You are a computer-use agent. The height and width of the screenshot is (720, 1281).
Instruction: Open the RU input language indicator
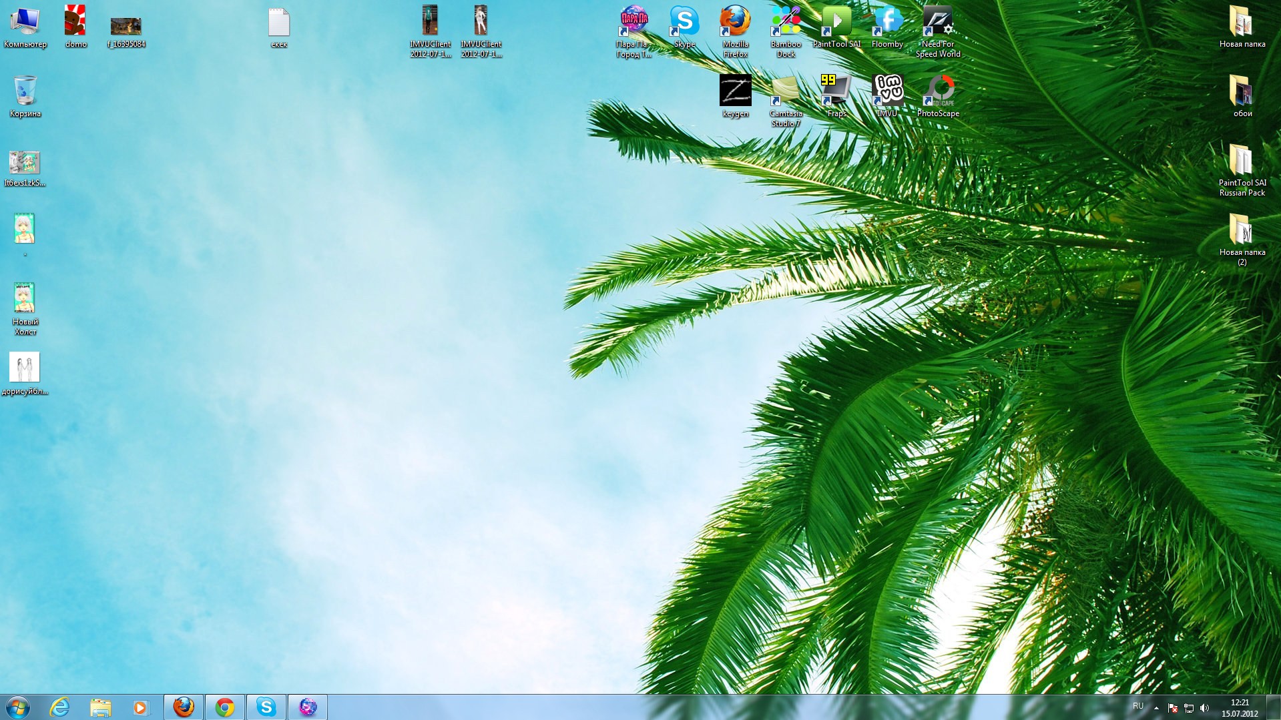tap(1138, 706)
